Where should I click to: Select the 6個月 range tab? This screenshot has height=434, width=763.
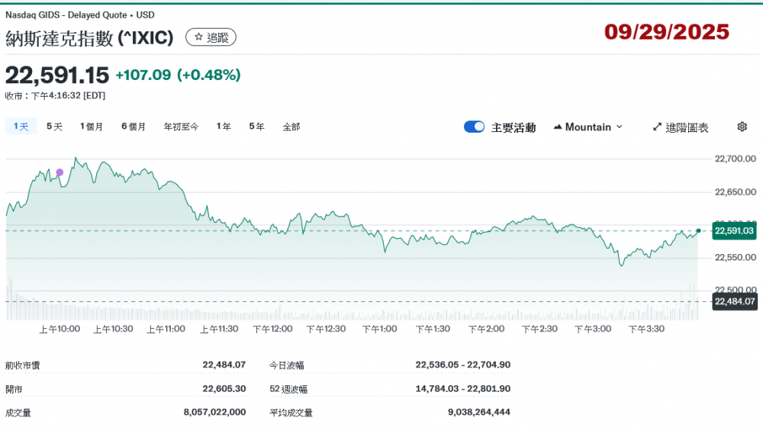click(133, 127)
